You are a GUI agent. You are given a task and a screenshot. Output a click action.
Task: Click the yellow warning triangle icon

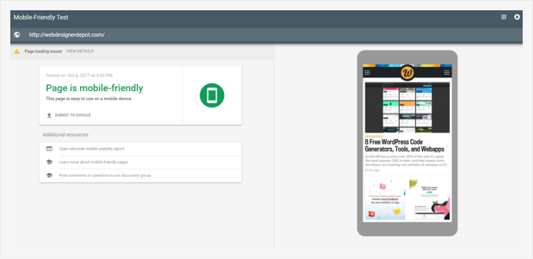point(17,51)
